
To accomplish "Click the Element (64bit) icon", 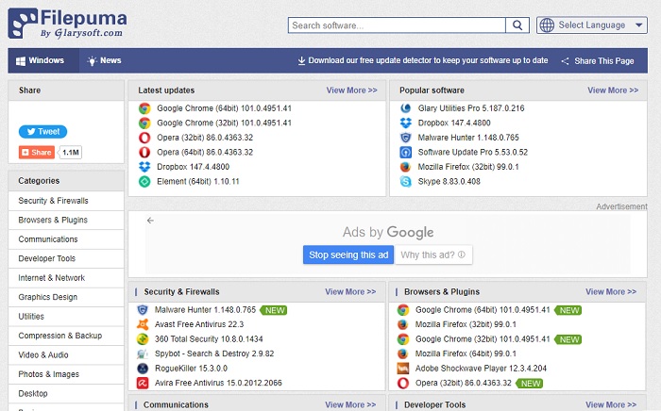I will click(144, 182).
